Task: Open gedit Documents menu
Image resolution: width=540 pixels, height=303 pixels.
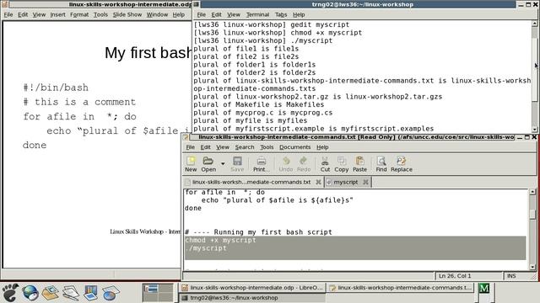Action: [294, 147]
